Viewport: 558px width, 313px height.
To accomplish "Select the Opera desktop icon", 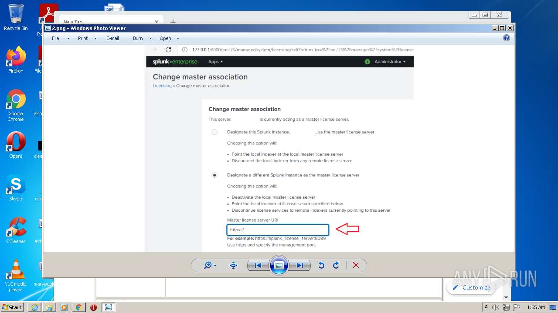I will click(x=16, y=145).
